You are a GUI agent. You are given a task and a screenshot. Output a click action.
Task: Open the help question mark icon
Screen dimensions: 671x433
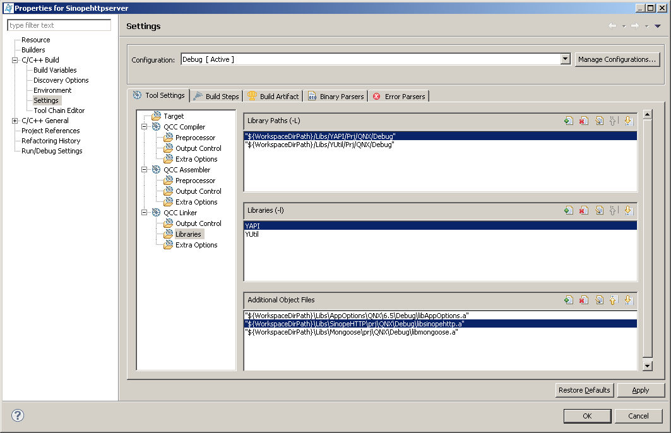tap(18, 415)
